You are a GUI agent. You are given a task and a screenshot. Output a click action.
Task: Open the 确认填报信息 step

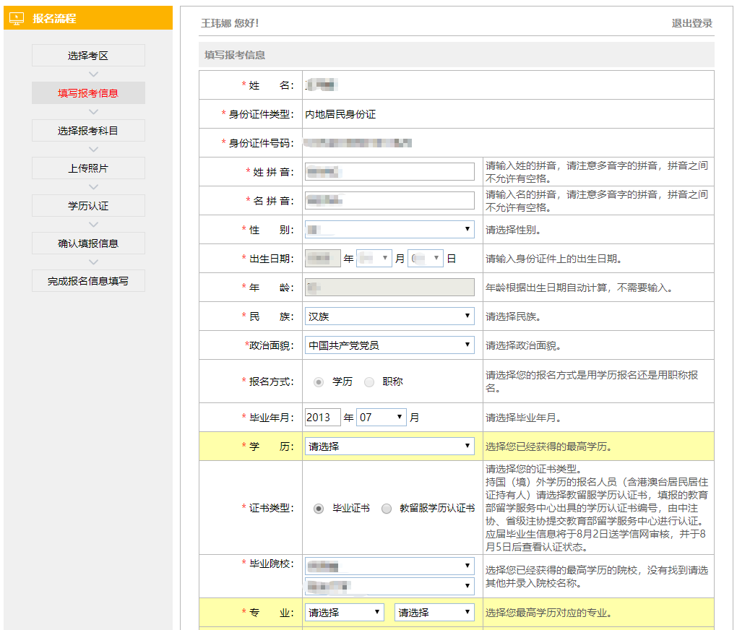(87, 243)
